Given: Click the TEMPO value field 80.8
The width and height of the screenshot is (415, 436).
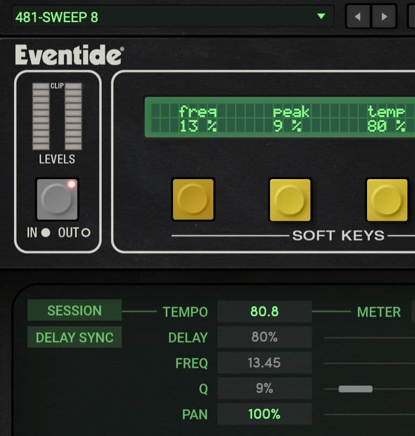Looking at the screenshot, I should click(x=265, y=311).
